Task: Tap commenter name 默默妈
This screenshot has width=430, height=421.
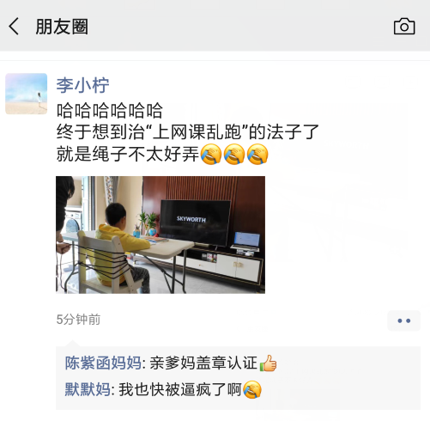Action: tap(88, 389)
